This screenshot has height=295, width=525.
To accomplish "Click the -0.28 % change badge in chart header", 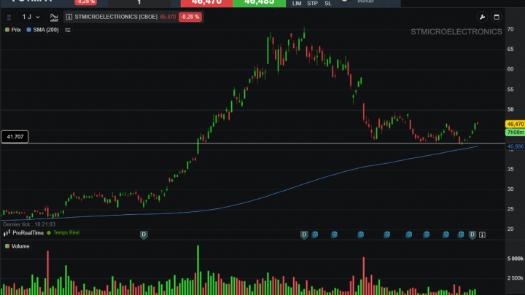I will click(190, 17).
